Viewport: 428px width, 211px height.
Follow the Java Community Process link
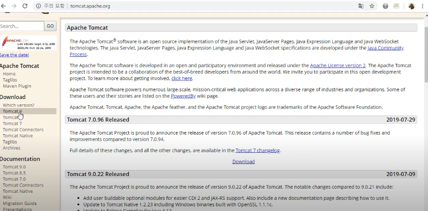386,48
